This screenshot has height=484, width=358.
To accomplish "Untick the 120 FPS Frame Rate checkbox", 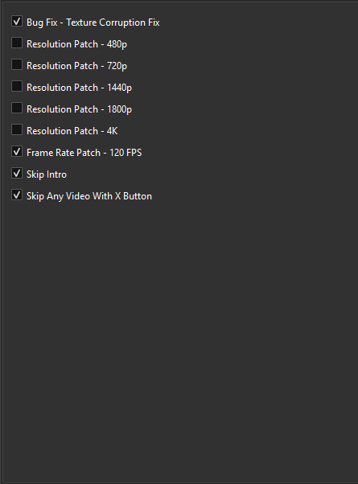I will tap(17, 152).
